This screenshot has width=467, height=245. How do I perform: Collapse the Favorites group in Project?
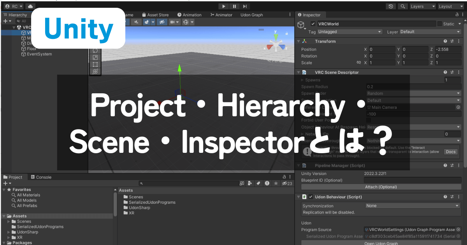pos(4,190)
